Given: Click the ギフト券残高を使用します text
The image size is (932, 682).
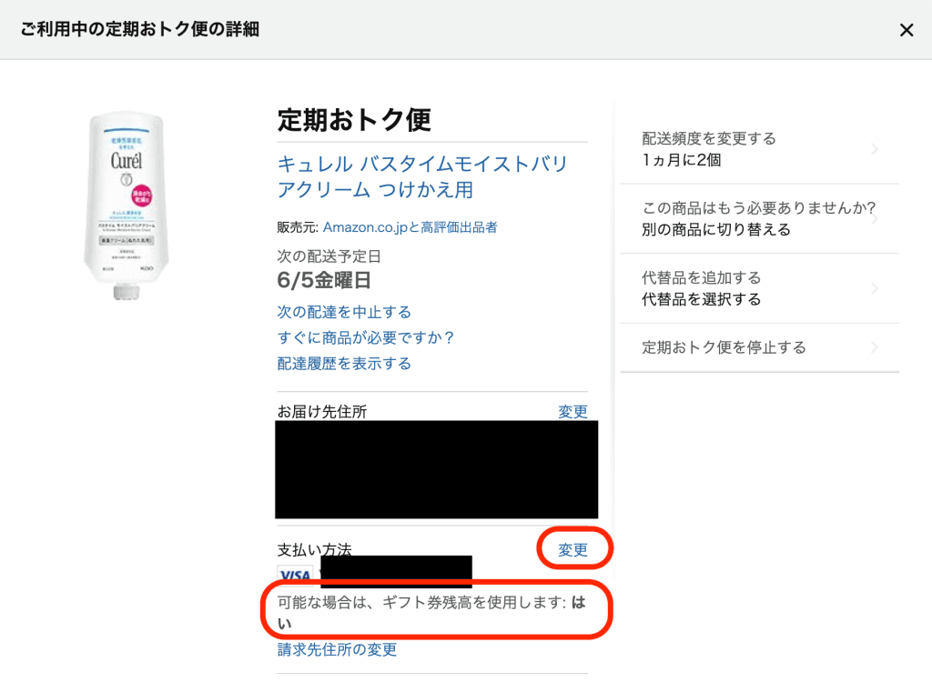Looking at the screenshot, I should pos(431,613).
